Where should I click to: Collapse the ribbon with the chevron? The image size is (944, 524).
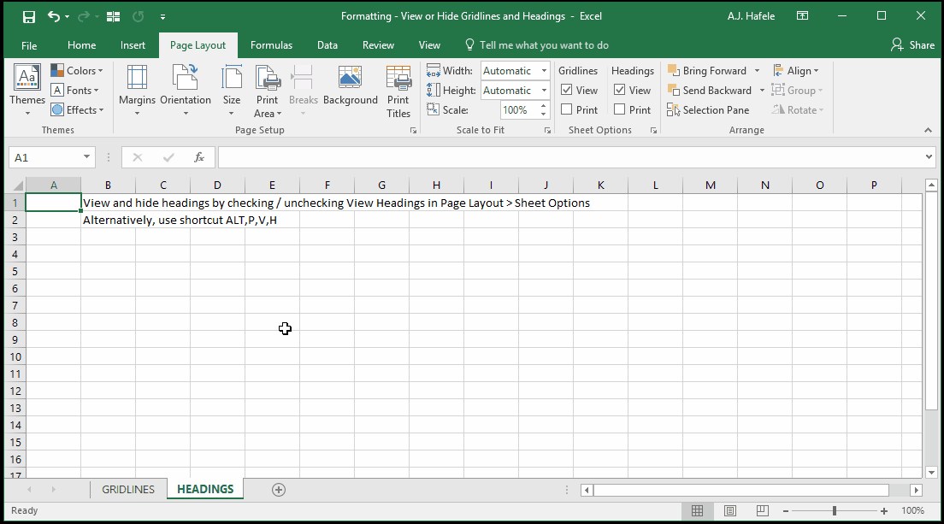coord(928,130)
